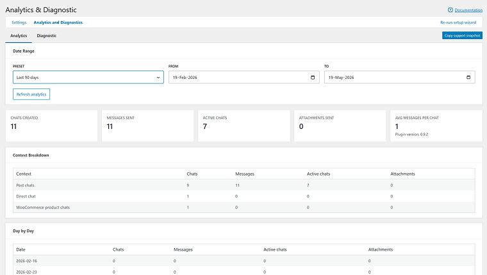The width and height of the screenshot is (487, 275).
Task: Click the Context Breakdown section heading
Action: point(31,155)
